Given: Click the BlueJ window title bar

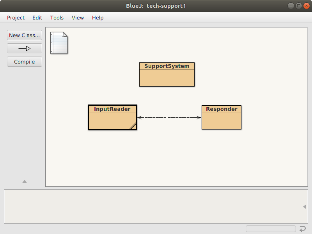Looking at the screenshot, I should [x=156, y=5].
